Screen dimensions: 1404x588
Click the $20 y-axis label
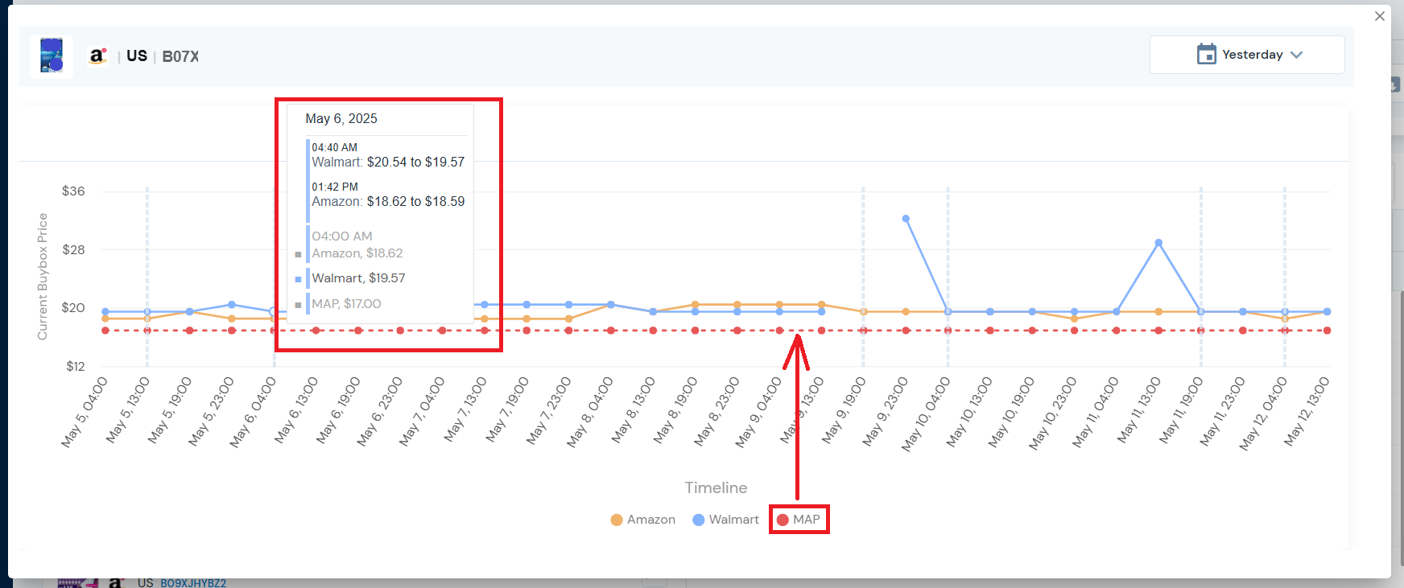(x=73, y=308)
